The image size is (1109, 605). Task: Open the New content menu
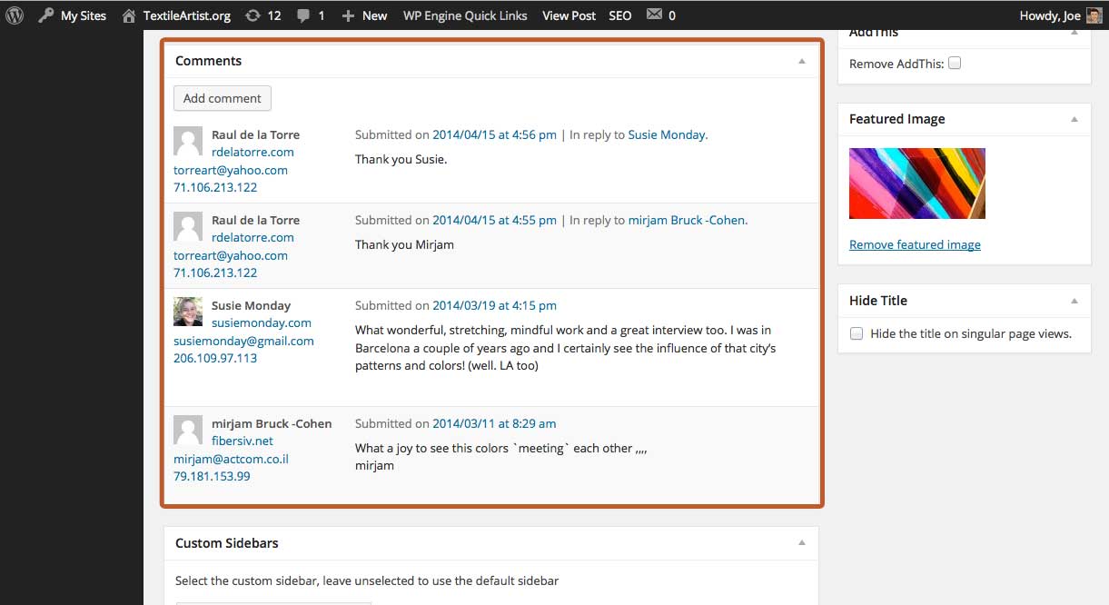coord(364,15)
